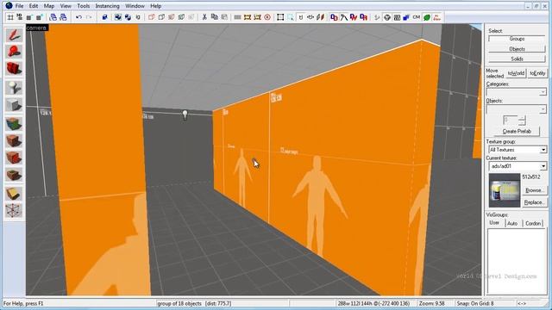Select the Magnify tool
552x310 pixels.
pos(14,52)
